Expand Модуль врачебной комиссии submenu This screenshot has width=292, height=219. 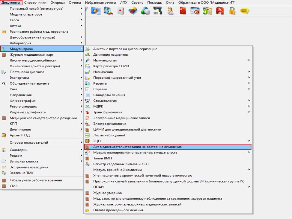(x=168, y=170)
